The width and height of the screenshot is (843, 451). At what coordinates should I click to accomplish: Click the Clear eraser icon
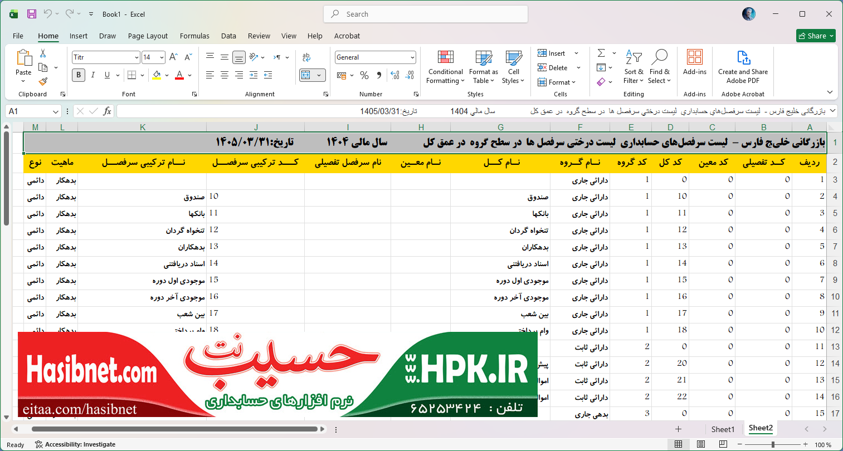tap(601, 82)
